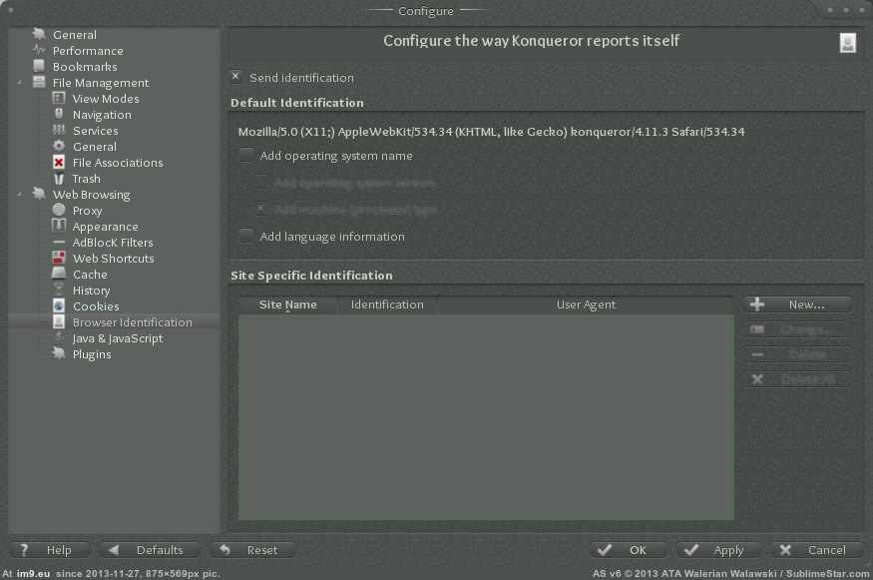Select the AdBlocK Filters icon
Image resolution: width=873 pixels, height=580 pixels.
point(59,243)
